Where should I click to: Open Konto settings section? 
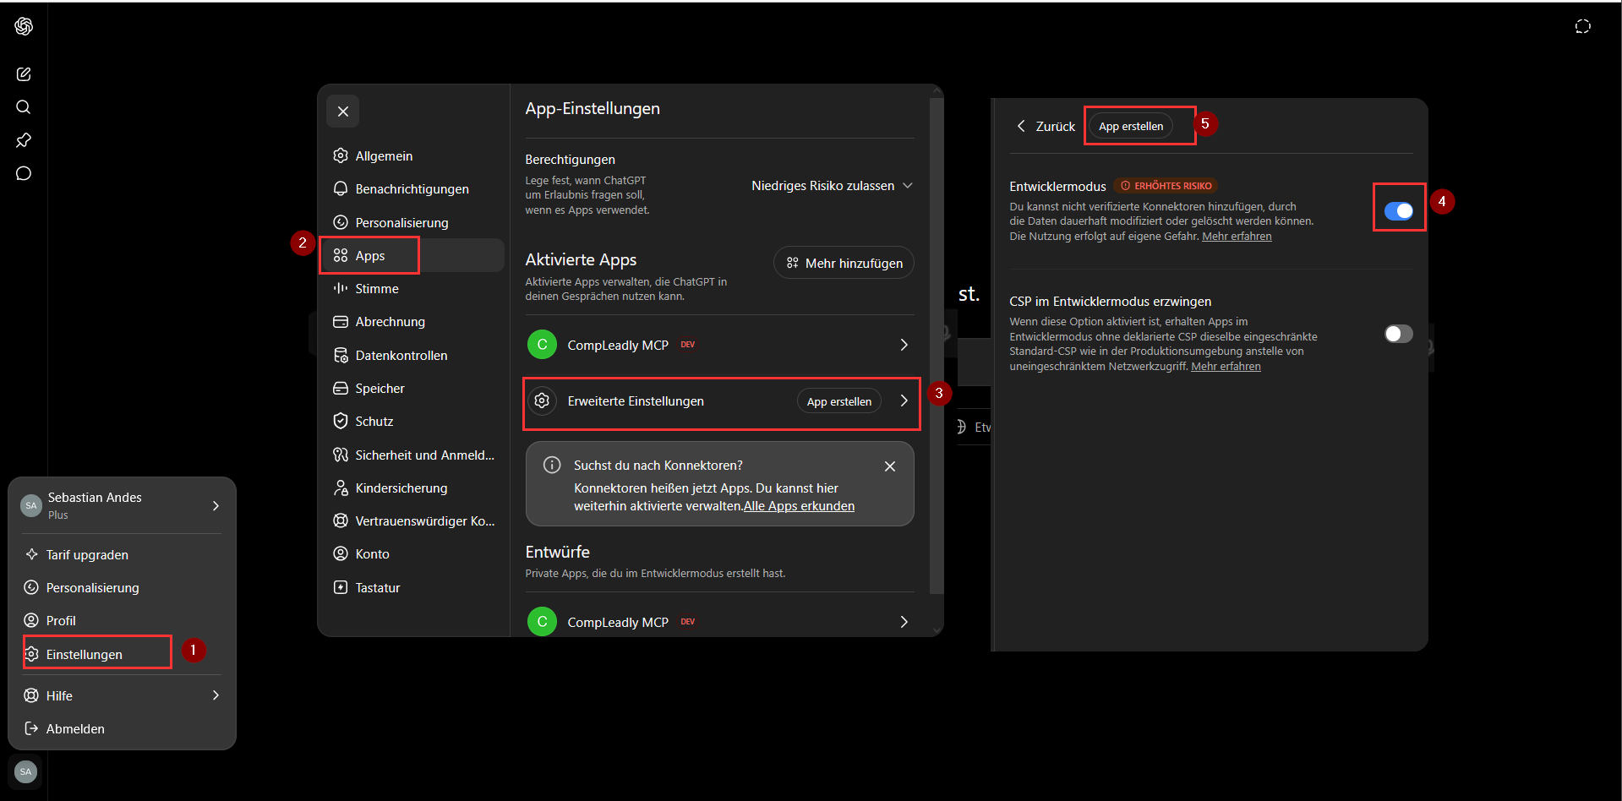point(412,554)
